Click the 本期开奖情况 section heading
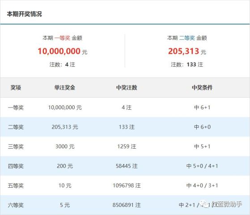 click(x=25, y=14)
